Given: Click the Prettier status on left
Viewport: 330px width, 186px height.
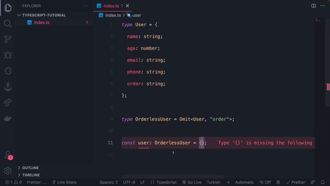Looking at the screenshot, I should point(37,182).
